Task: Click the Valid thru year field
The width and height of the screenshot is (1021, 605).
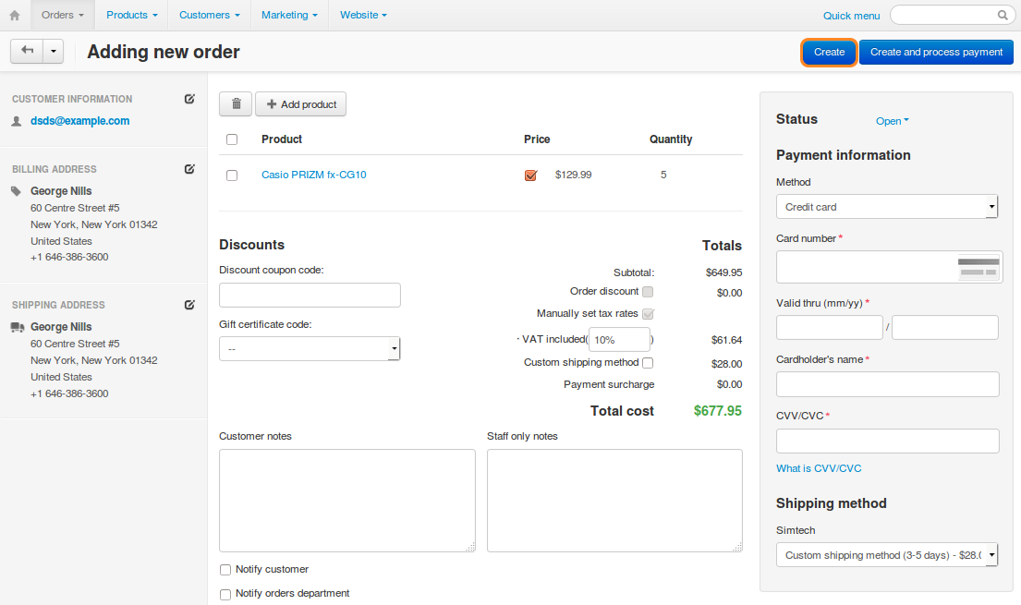Action: (x=945, y=327)
